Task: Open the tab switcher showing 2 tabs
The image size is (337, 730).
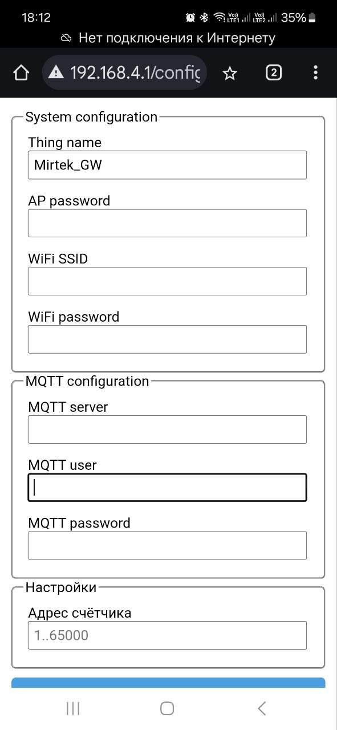Action: pyautogui.click(x=274, y=72)
